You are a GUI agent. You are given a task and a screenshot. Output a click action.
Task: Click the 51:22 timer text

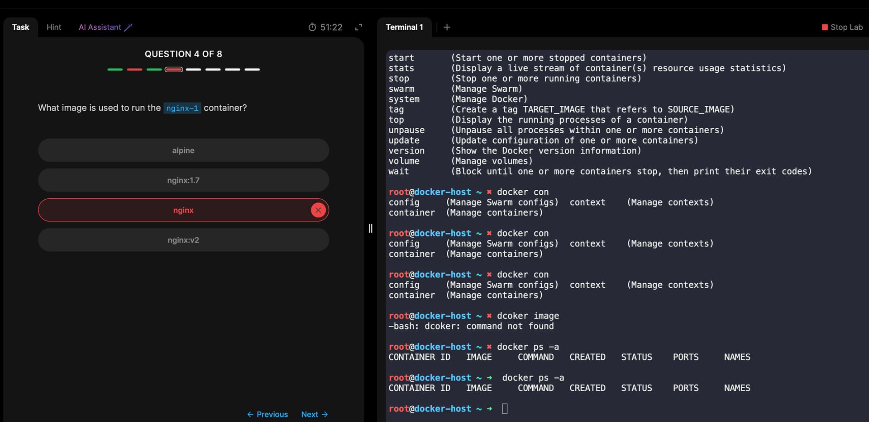[331, 27]
